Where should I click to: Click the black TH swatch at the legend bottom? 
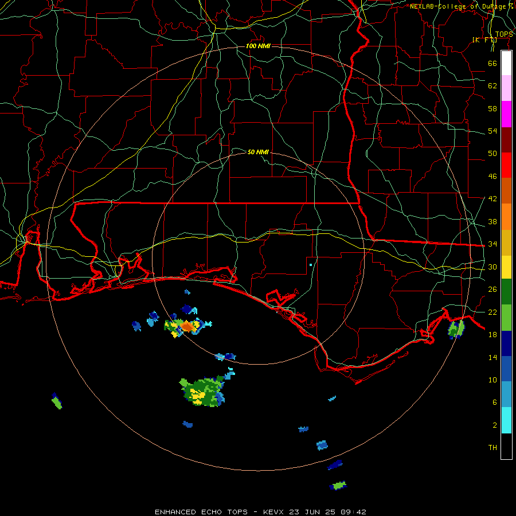point(506,446)
